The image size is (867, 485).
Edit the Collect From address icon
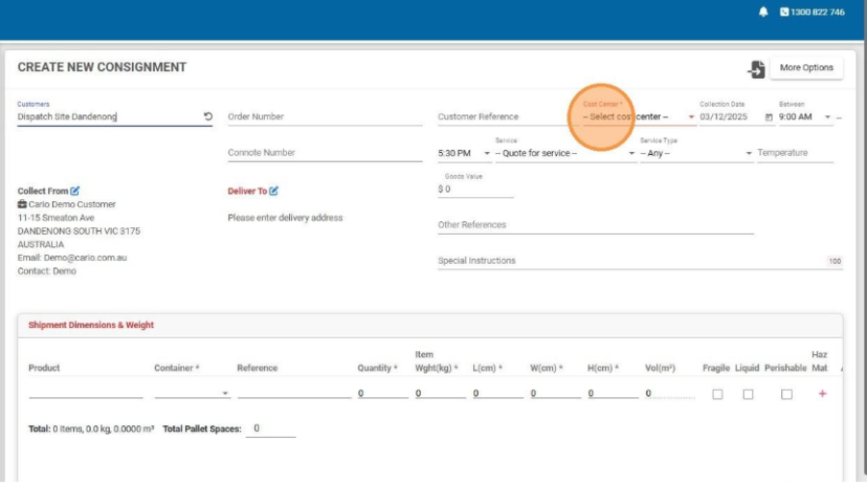(x=75, y=191)
